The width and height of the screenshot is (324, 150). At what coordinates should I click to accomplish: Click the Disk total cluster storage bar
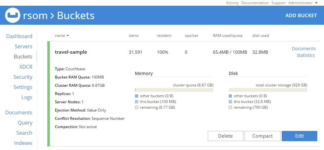point(268,90)
